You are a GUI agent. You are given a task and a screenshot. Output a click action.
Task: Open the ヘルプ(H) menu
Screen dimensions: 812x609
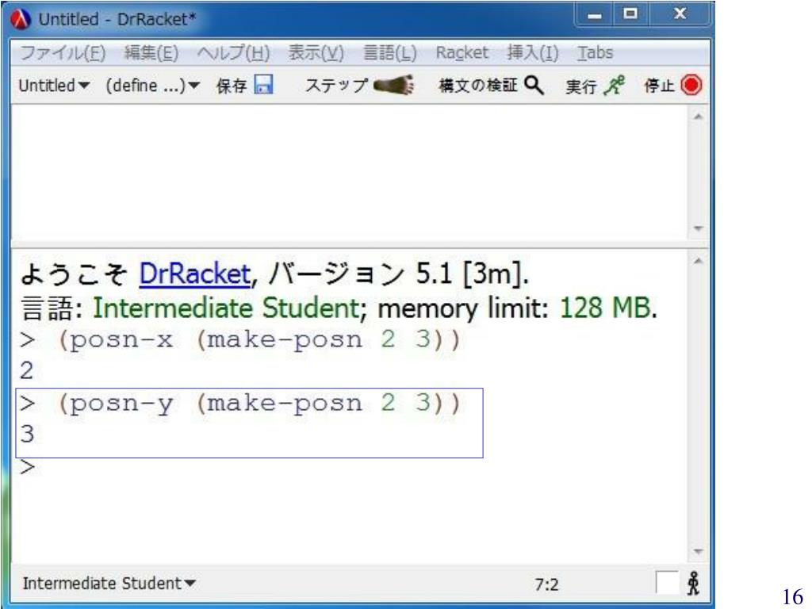pos(233,53)
